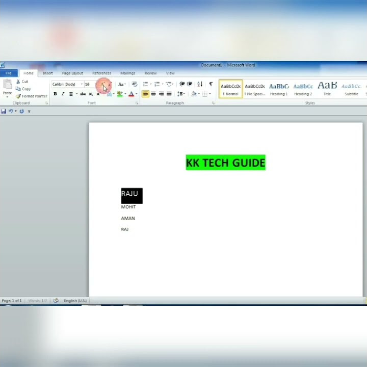Copy the selected text

point(23,89)
